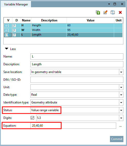Click the Name column header

tap(26, 20)
